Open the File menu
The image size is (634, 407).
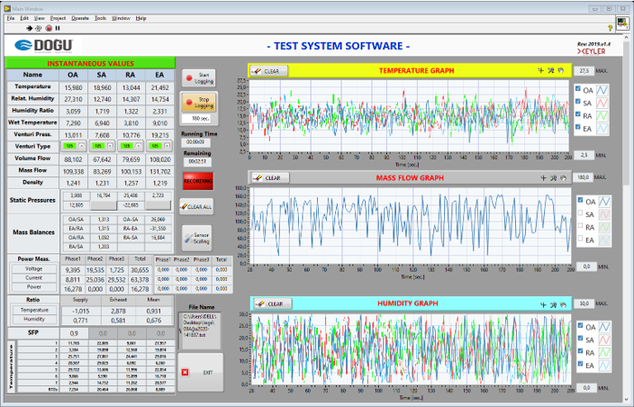(x=11, y=18)
